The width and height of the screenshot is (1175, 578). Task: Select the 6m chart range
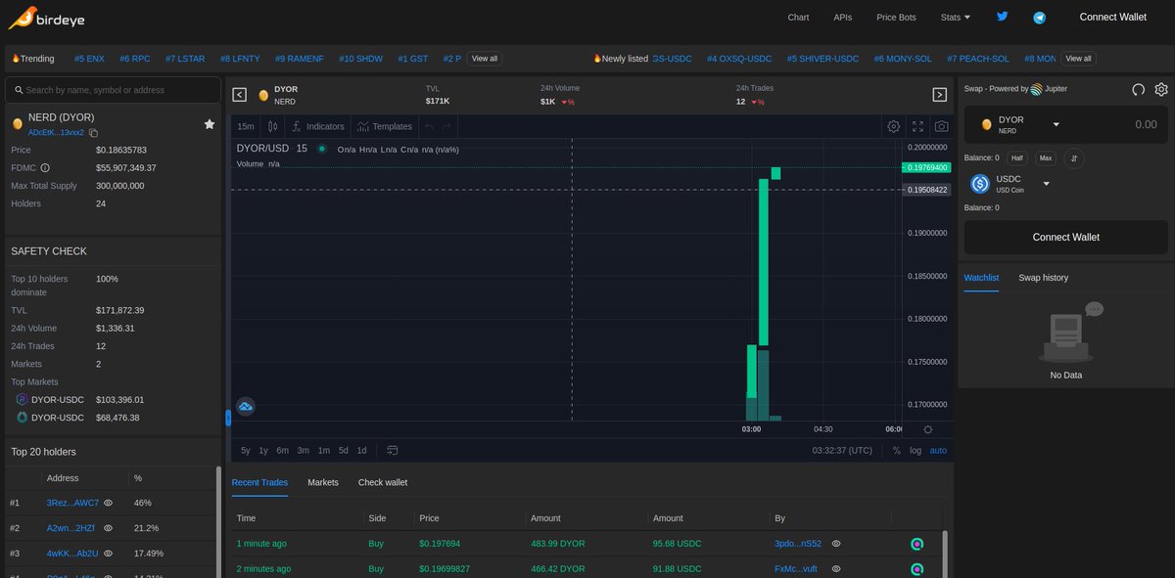282,451
